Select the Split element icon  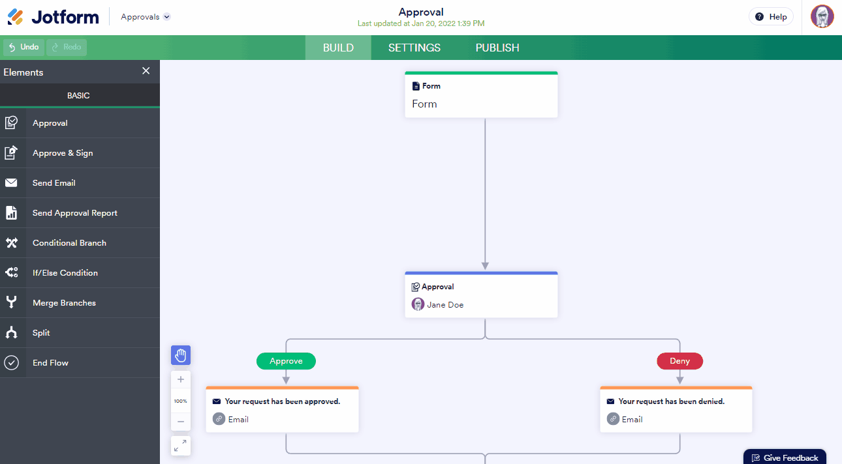12,333
